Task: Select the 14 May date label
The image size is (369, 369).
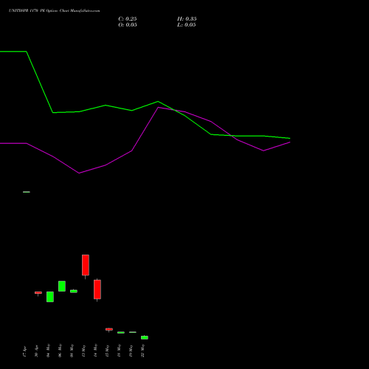Action: pos(95,351)
